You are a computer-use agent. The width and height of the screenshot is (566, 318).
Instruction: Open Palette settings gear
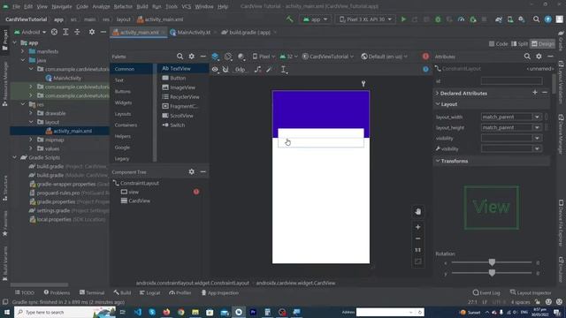[x=191, y=57]
